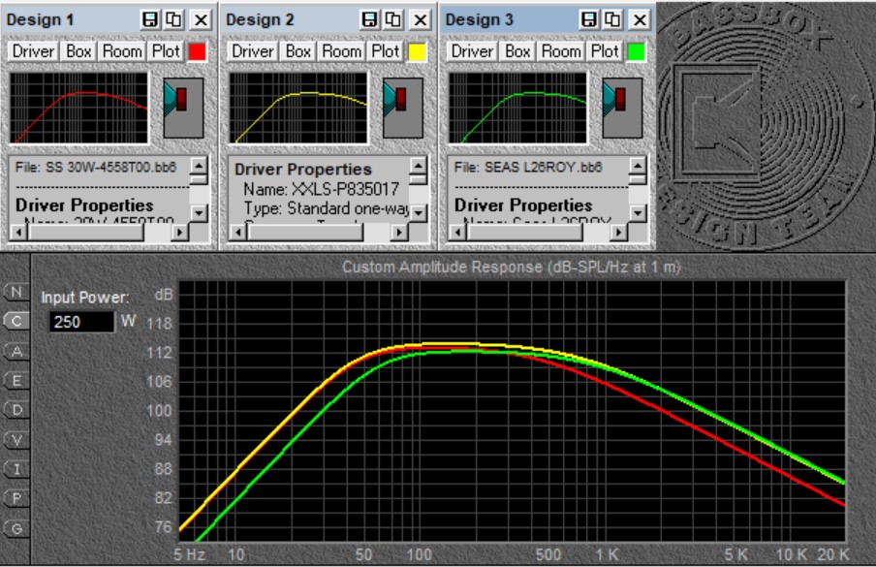
Task: Open Design 3 green response mini graph
Action: click(517, 108)
